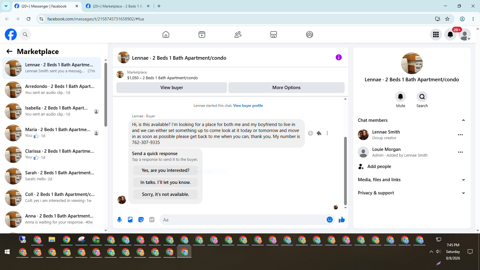This screenshot has height=270, width=480.
Task: Mute this conversation with bell icon
Action: [x=400, y=97]
